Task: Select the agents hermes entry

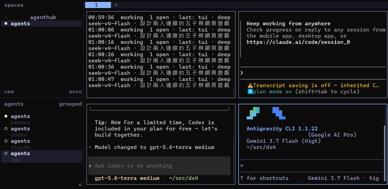Action: (42, 119)
